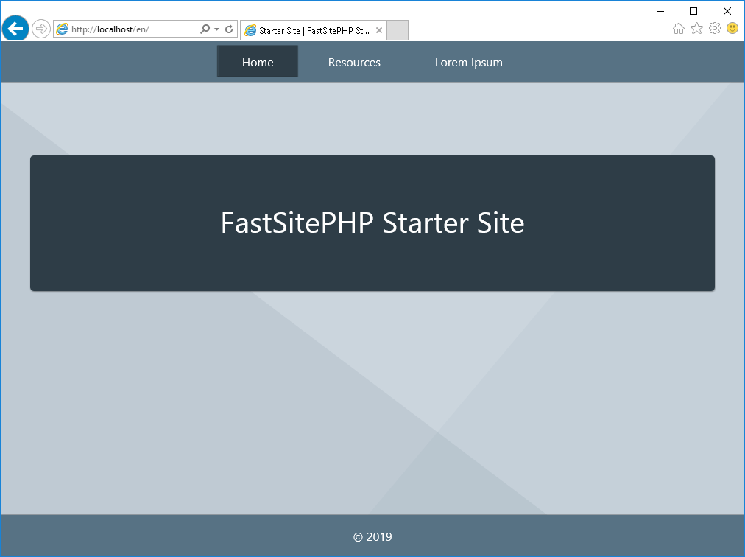Click the Internet Explorer page icon in address bar
This screenshot has width=745, height=557.
(63, 29)
